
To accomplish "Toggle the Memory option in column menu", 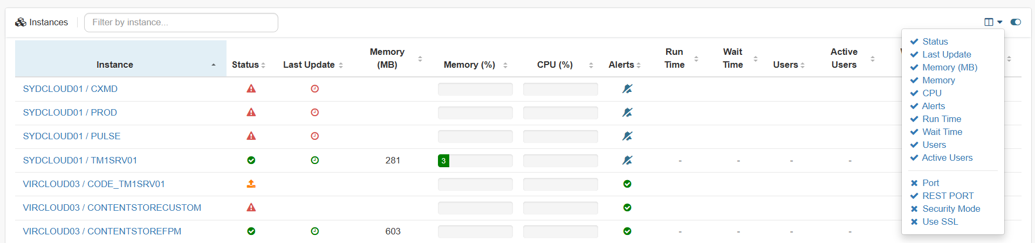I will pyautogui.click(x=933, y=80).
